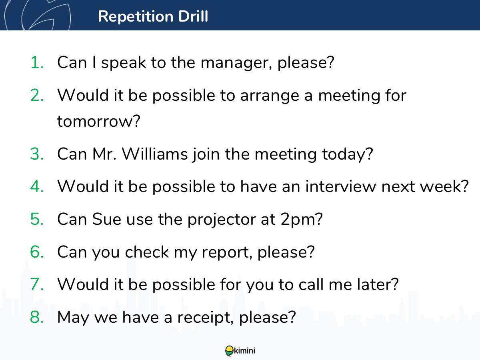Viewport: 480px width, 360px height.
Task: Click the sentence about Sue using the projector
Action: coord(190,220)
